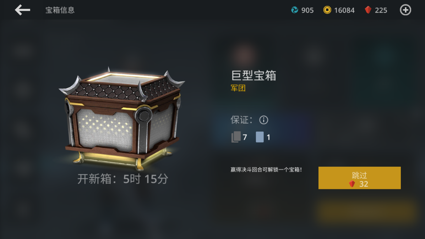Viewport: 425px width, 239px height.
Task: Tap the 905 currency balance
Action: pos(307,10)
